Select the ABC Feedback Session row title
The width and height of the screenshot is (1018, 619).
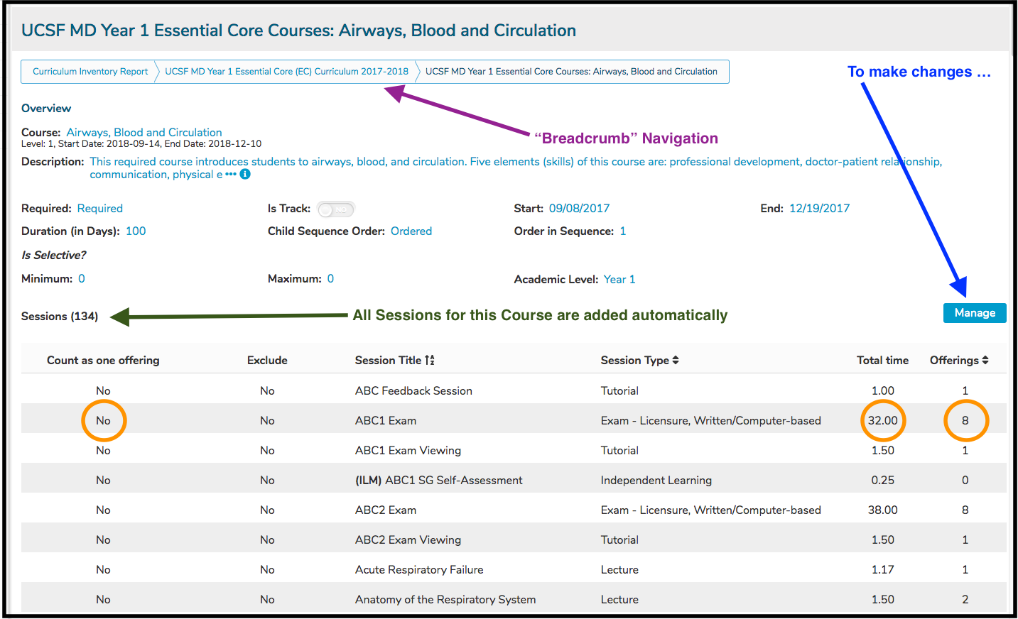point(413,390)
